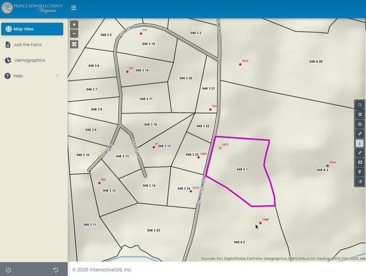Zoom out on the map
The height and width of the screenshot is (276, 366).
(x=74, y=34)
